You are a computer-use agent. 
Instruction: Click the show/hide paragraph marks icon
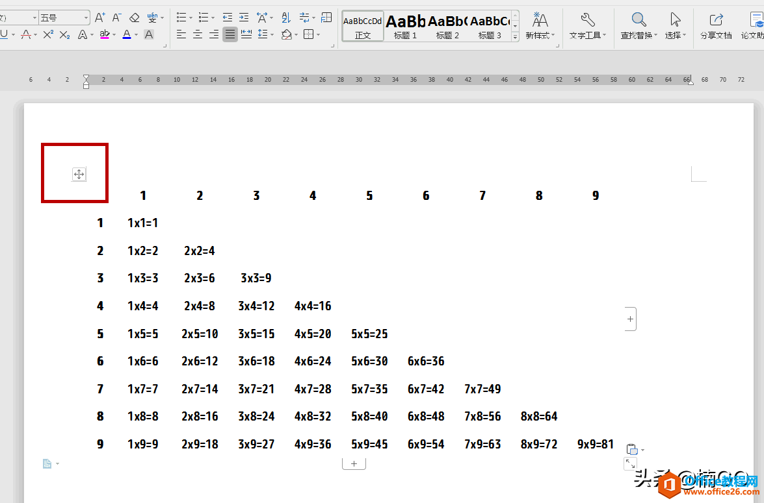click(304, 18)
